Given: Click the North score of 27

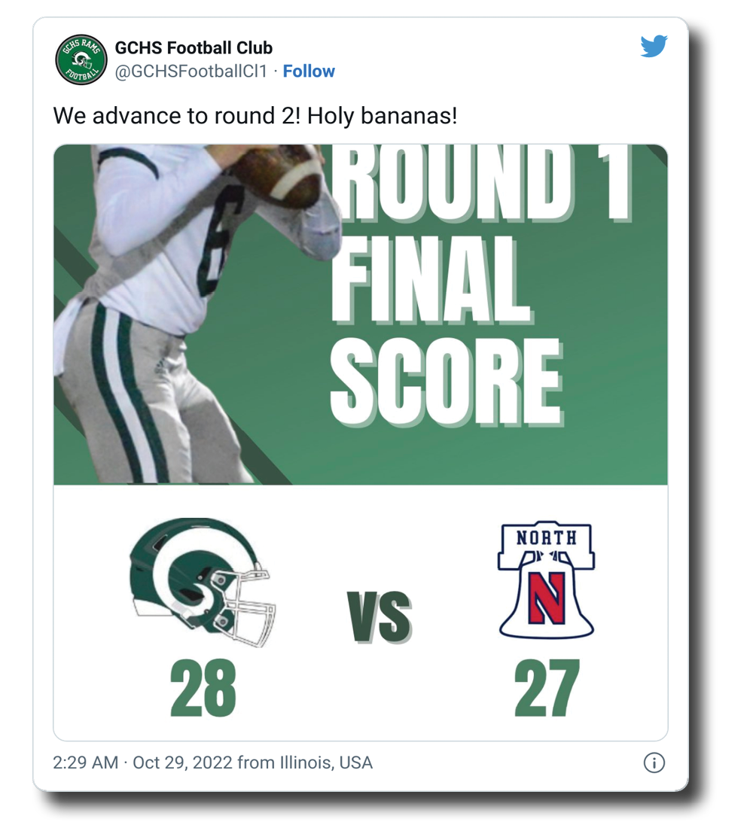Looking at the screenshot, I should [x=547, y=688].
